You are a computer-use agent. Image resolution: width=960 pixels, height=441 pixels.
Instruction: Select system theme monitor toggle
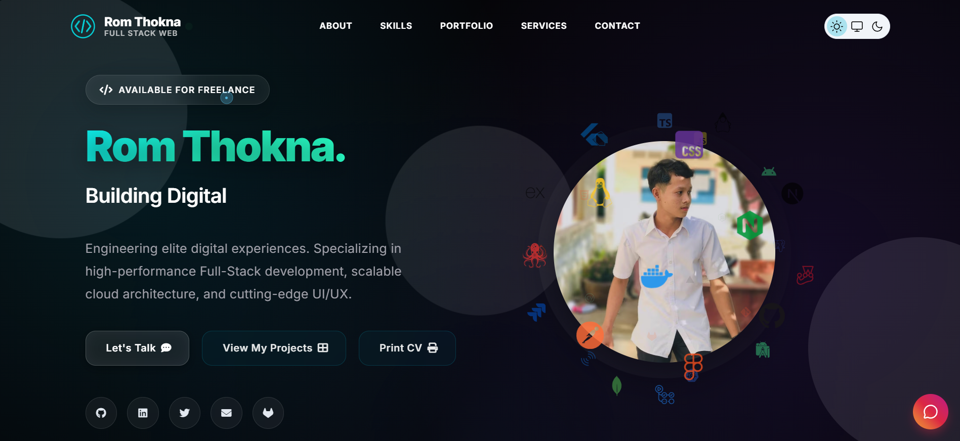pyautogui.click(x=857, y=26)
